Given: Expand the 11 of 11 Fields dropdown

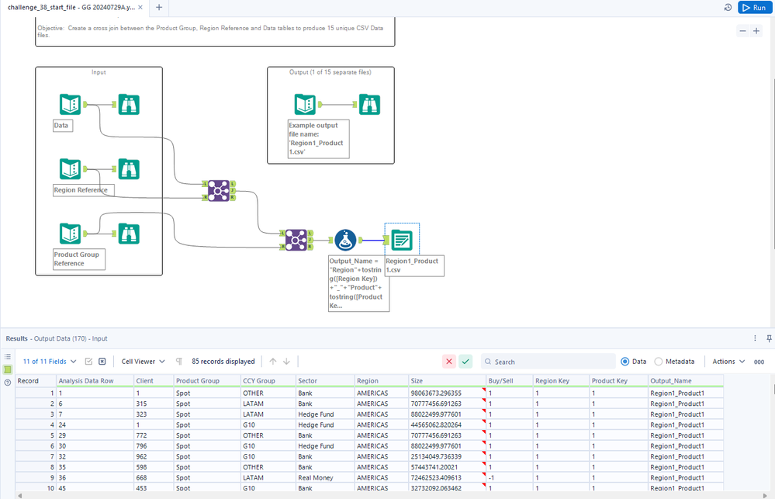Looking at the screenshot, I should click(50, 362).
